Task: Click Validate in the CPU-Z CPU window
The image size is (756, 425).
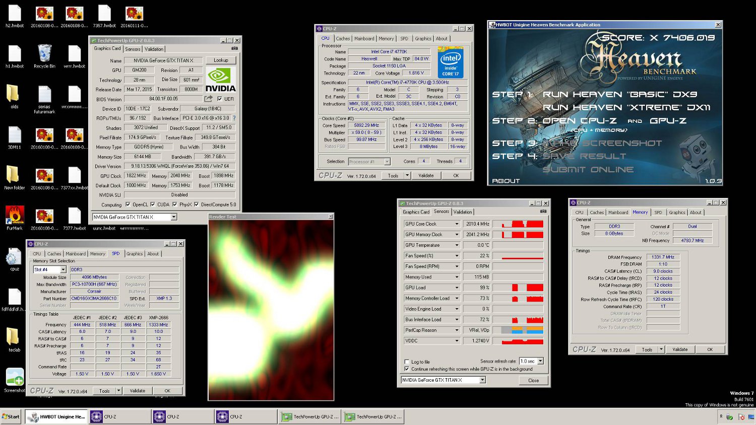Action: 426,175
